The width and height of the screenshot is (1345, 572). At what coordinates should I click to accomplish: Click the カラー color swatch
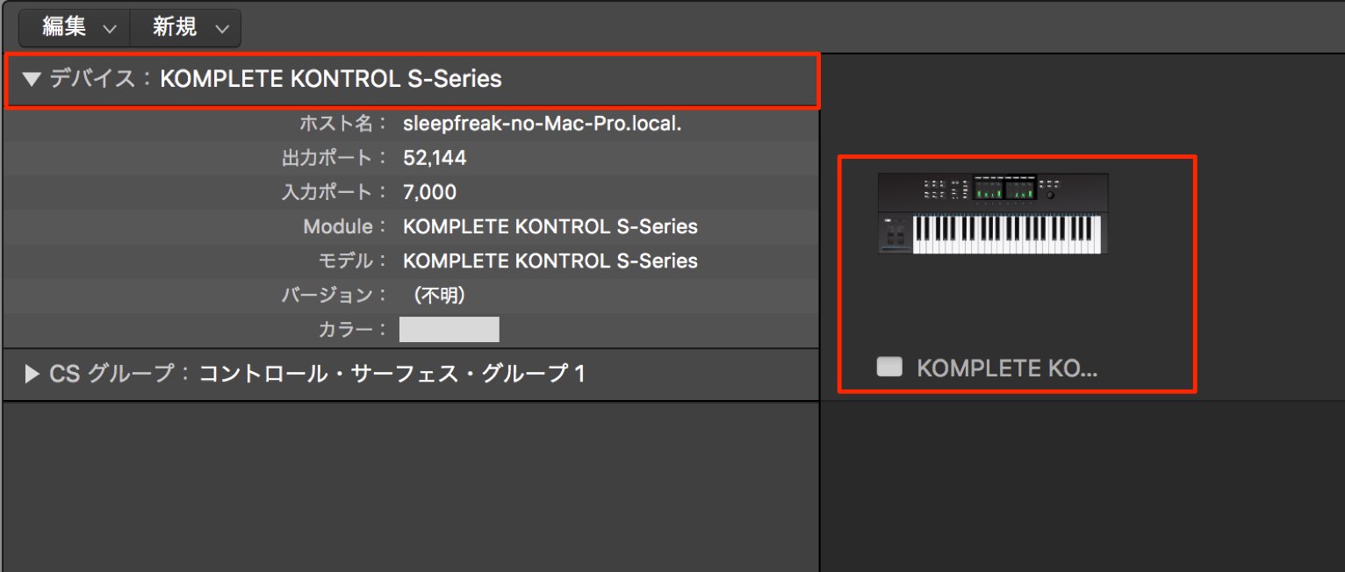(x=450, y=330)
